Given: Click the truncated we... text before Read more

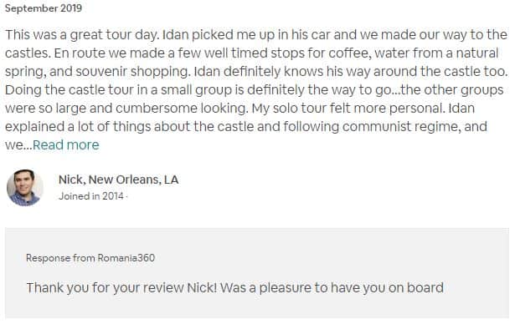Looking at the screenshot, I should (18, 144).
